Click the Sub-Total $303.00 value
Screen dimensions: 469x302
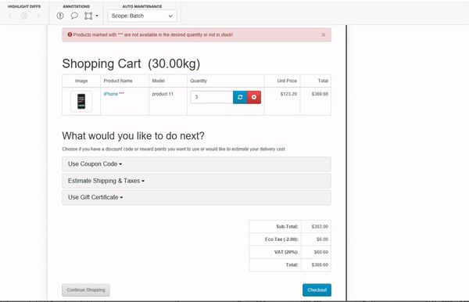(320, 227)
